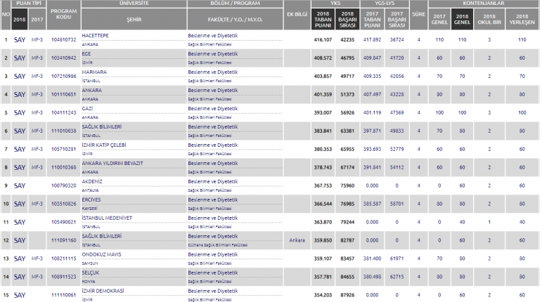Click the EGE university name
The image size is (540, 302).
point(87,53)
